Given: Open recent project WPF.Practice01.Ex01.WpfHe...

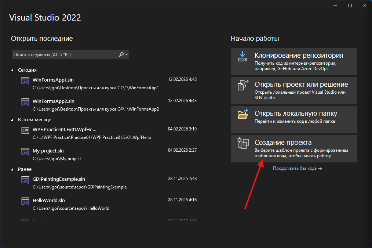Looking at the screenshot, I should click(x=65, y=130).
